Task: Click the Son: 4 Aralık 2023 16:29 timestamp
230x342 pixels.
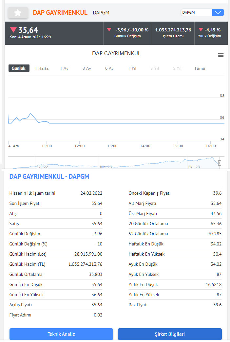Action: point(30,37)
